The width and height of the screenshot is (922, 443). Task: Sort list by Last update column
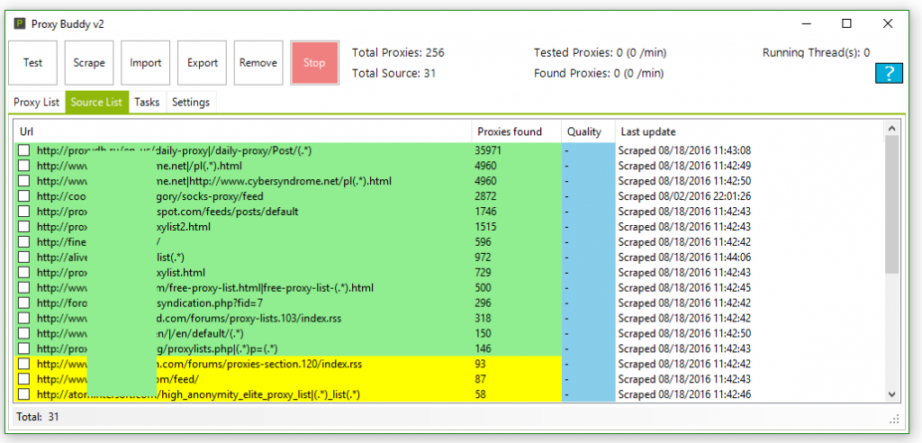646,131
